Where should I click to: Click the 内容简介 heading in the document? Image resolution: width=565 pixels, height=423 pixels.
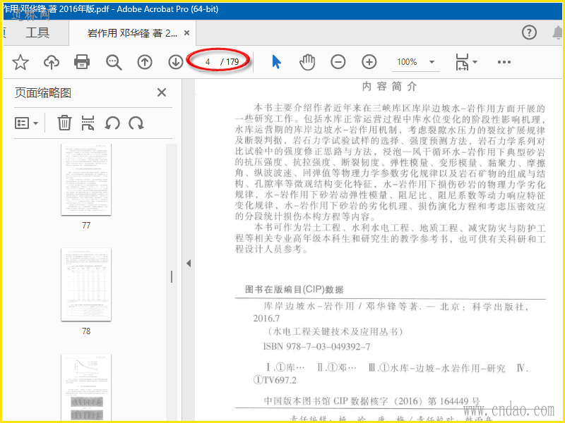point(390,86)
